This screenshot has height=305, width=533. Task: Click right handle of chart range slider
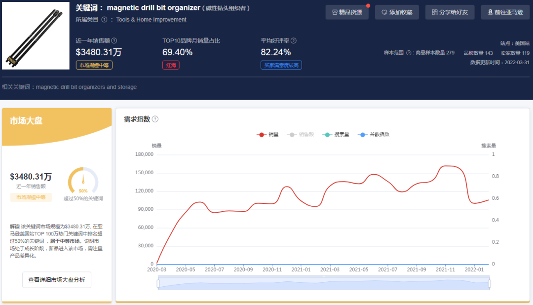pyautogui.click(x=490, y=283)
